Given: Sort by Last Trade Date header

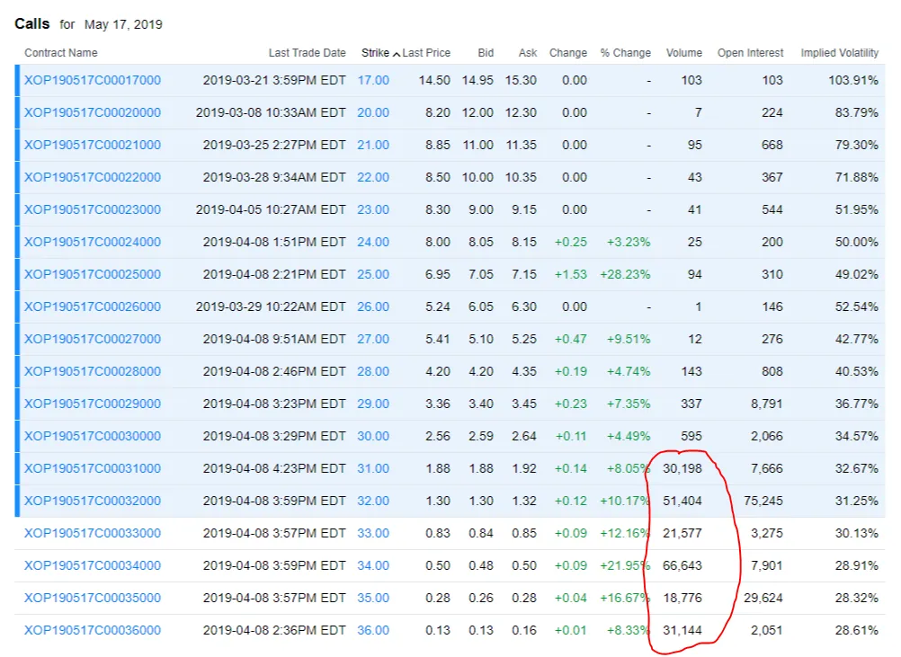Looking at the screenshot, I should pyautogui.click(x=307, y=53).
